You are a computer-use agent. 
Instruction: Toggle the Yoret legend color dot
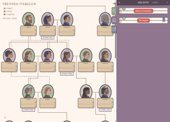5,8
